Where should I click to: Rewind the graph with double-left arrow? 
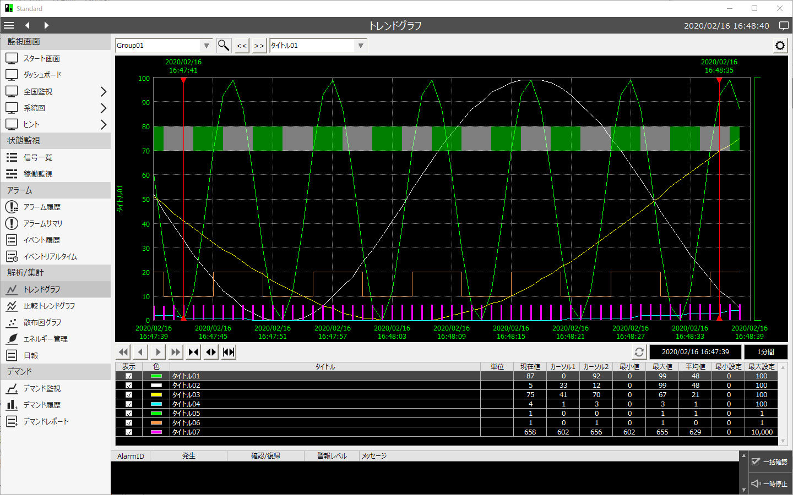coord(123,352)
